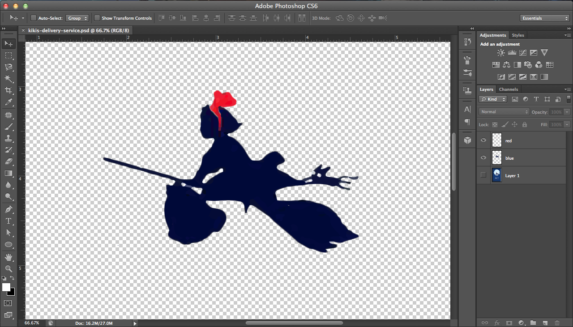573x327 pixels.
Task: Select the Lasso tool
Action: click(9, 67)
